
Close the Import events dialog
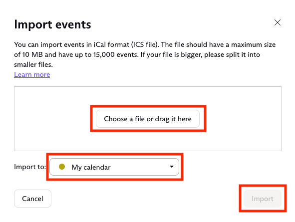coord(278,22)
